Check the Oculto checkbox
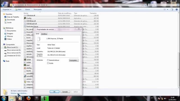Screen dimensions: 180x101 point(48,63)
